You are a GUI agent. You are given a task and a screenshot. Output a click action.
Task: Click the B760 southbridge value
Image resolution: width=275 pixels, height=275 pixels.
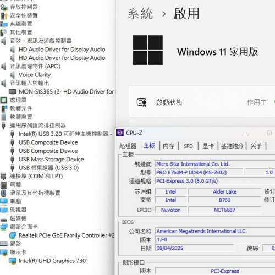(225, 200)
